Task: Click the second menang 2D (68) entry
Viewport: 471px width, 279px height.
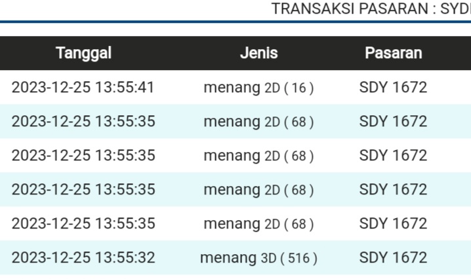Action: pos(258,155)
